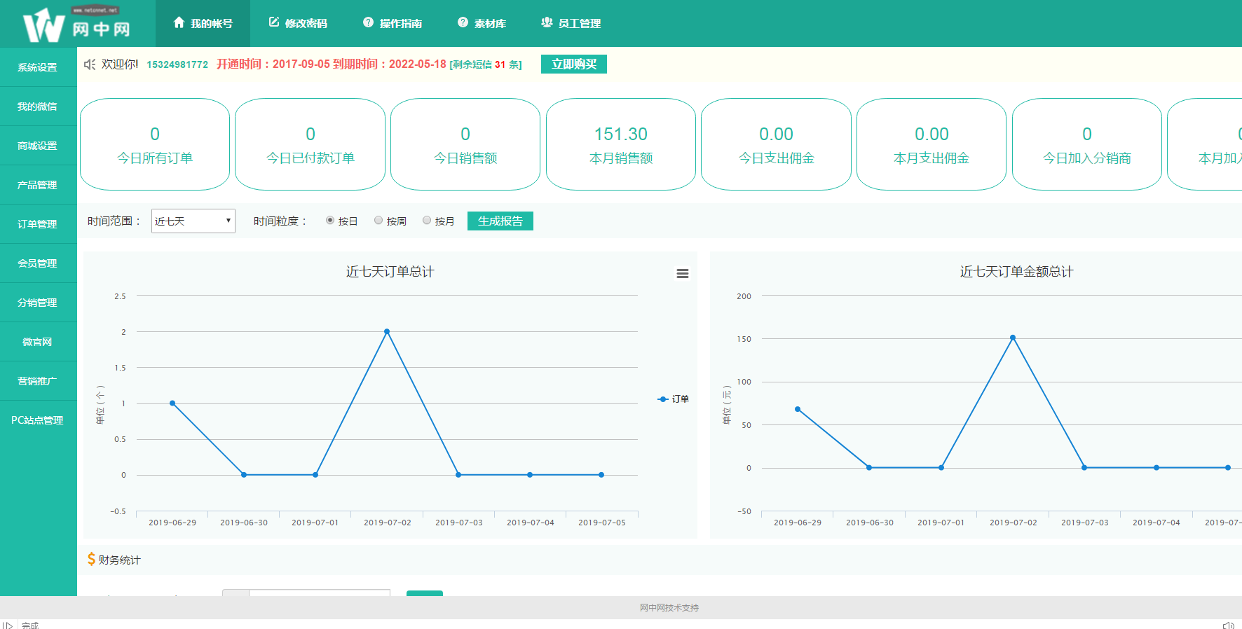Click the 2019-07-02 peak point on amount chart
The width and height of the screenshot is (1242, 629).
(x=1013, y=338)
